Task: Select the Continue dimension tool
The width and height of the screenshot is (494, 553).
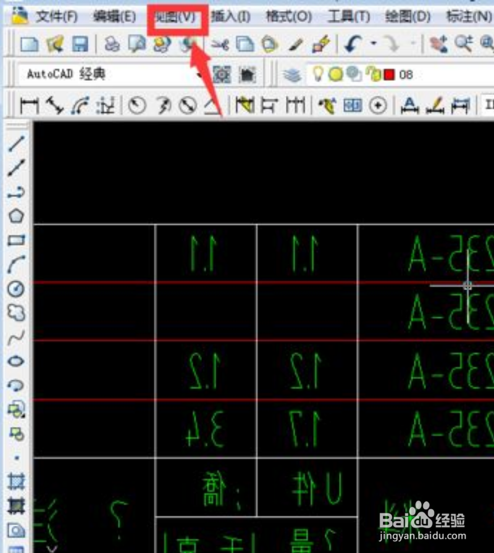Action: (x=295, y=106)
